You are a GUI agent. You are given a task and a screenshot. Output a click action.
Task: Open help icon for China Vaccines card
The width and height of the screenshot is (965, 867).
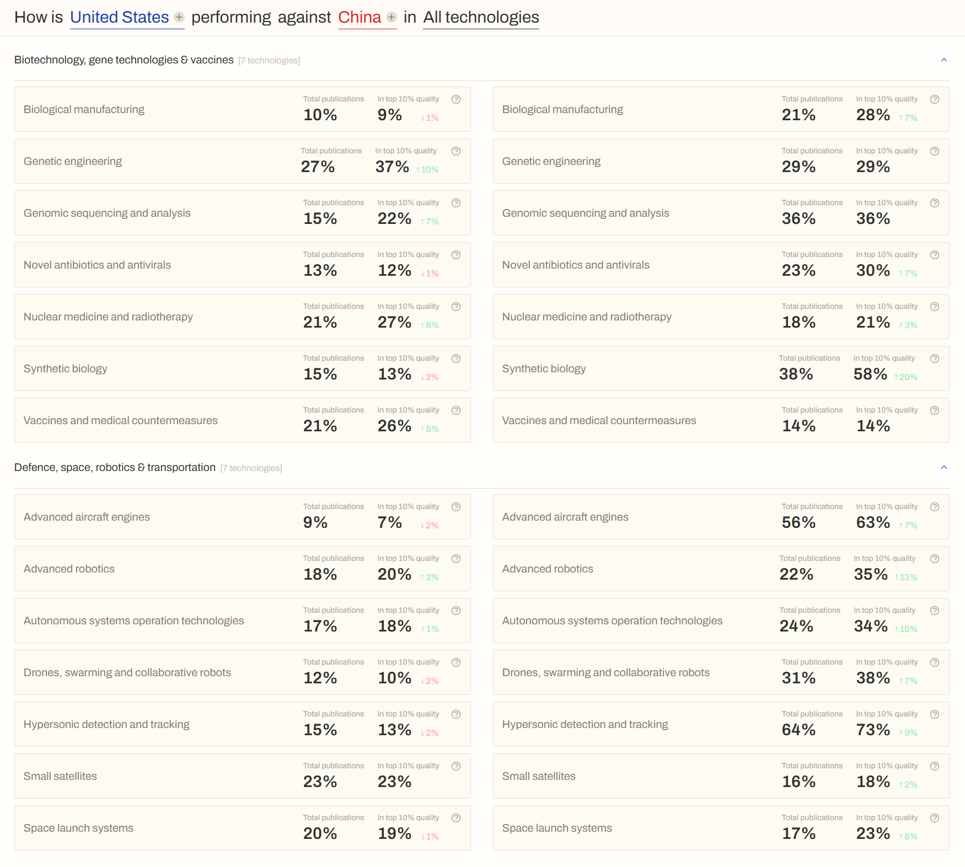click(x=935, y=410)
